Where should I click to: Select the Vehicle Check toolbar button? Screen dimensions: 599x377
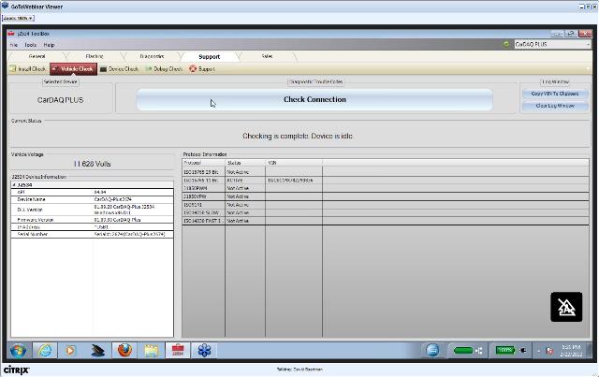click(x=73, y=68)
